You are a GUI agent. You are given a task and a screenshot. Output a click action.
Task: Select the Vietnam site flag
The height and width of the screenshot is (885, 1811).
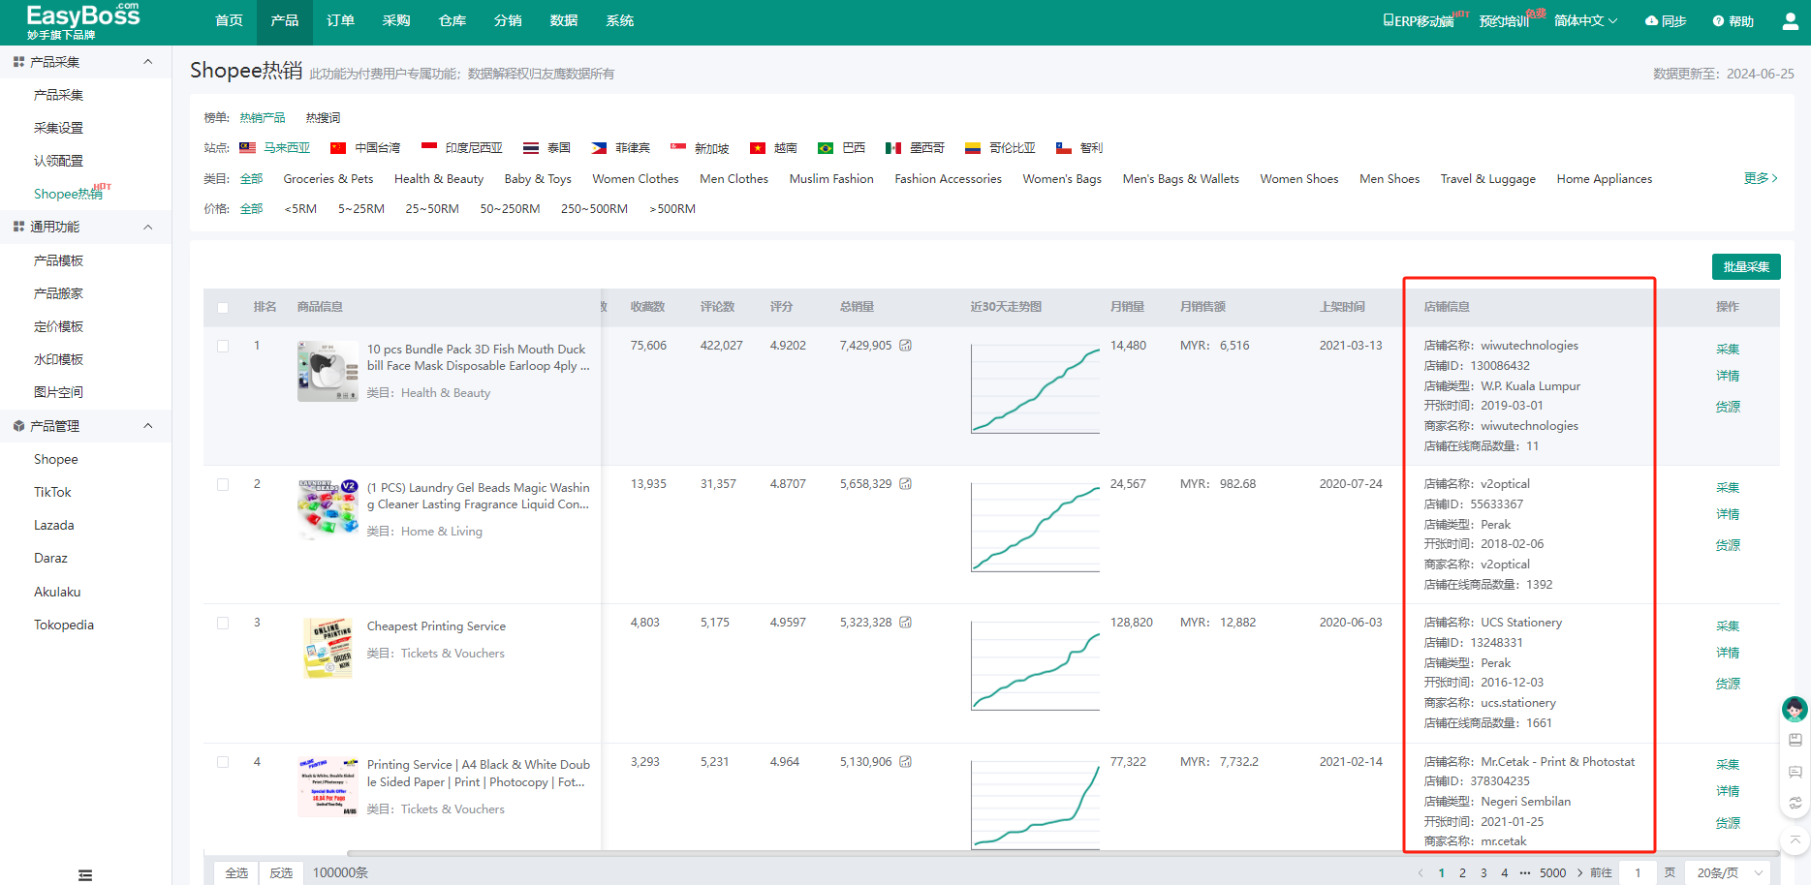pos(758,148)
